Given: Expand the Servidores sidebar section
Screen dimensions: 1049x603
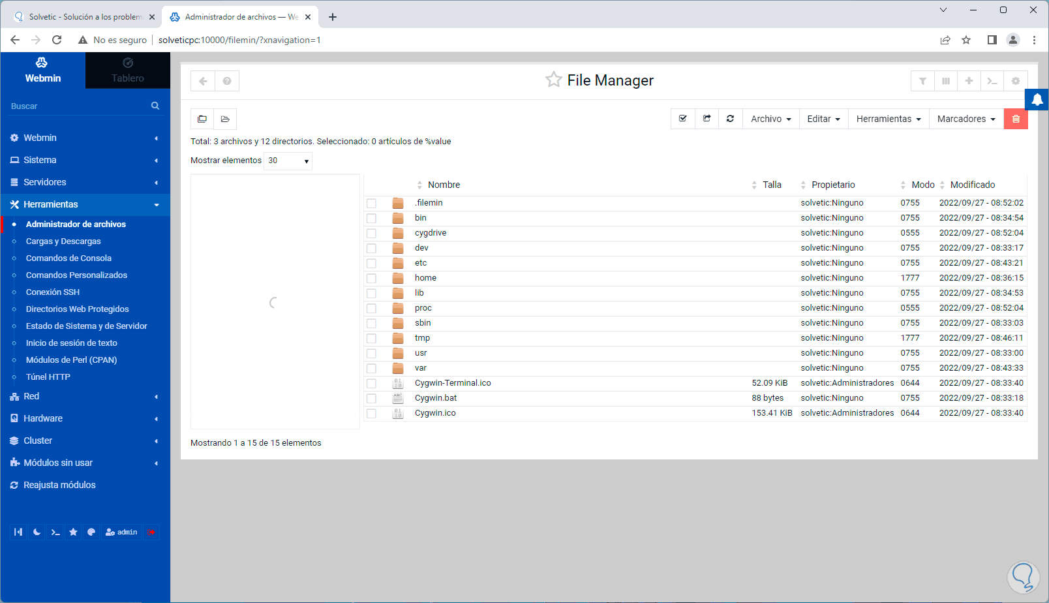Looking at the screenshot, I should 85,182.
